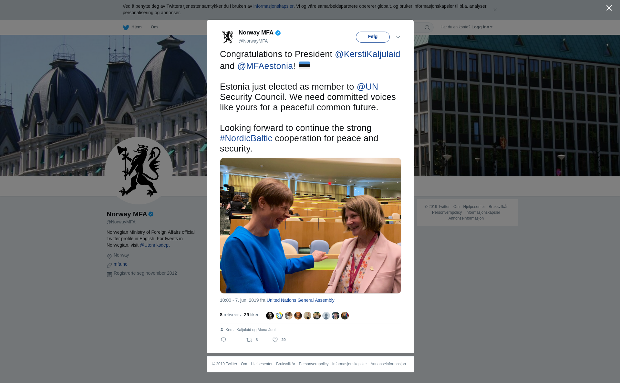Like the tweet with heart icon
Image resolution: width=620 pixels, height=383 pixels.
[275, 340]
